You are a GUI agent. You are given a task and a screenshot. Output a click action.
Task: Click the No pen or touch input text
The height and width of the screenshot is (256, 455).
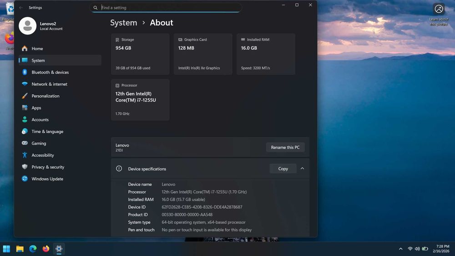click(x=207, y=230)
